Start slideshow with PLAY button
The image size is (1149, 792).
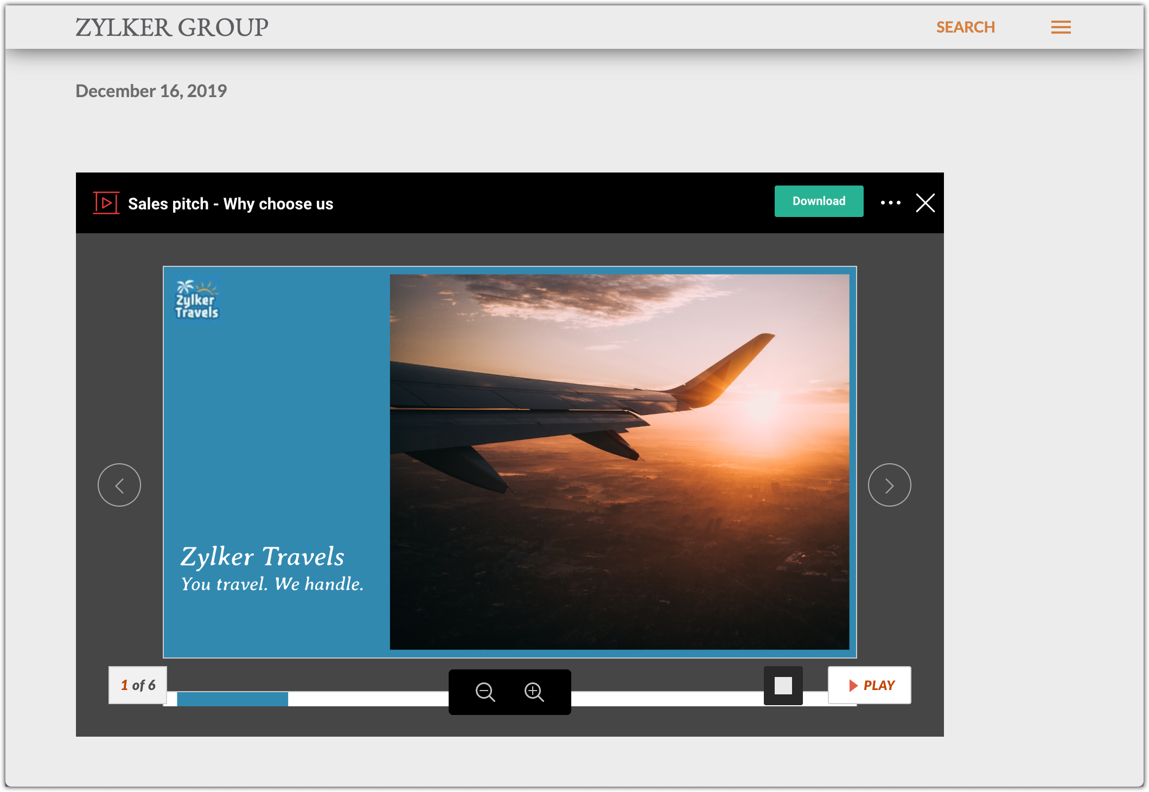(x=870, y=685)
